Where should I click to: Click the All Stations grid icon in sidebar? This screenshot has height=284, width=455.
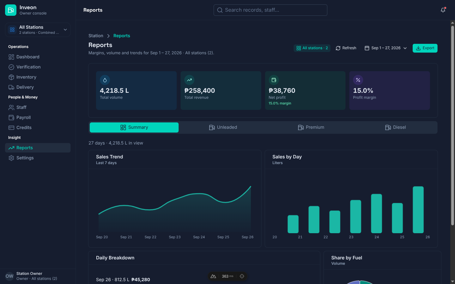[12, 30]
